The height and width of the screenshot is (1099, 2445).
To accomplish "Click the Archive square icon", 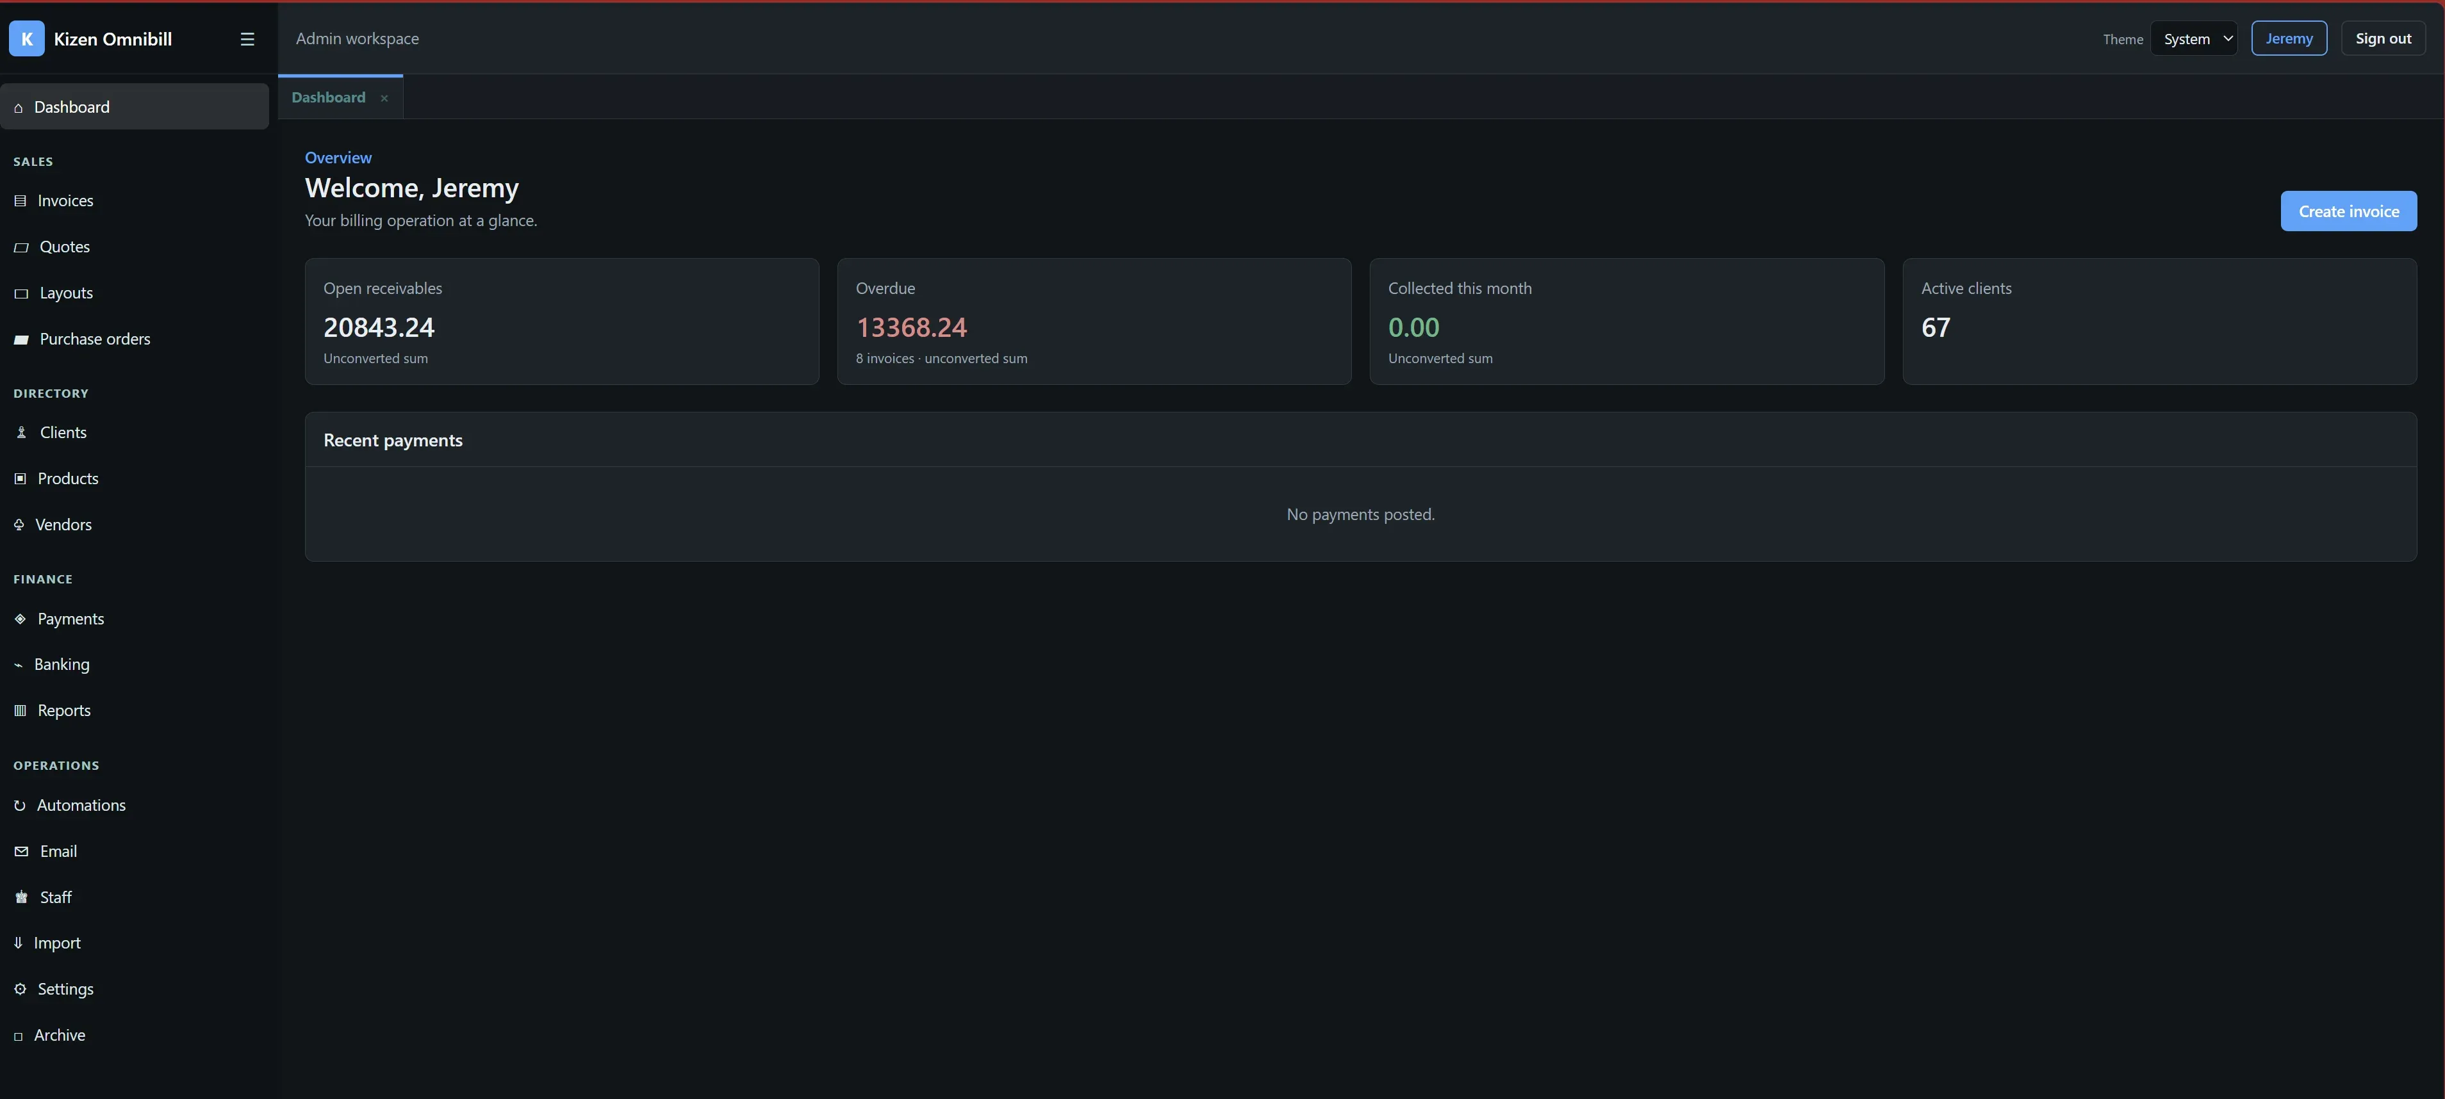I will point(18,1036).
